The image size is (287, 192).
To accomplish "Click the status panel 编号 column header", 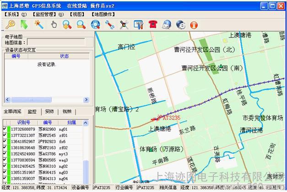I will pyautogui.click(x=16, y=56).
